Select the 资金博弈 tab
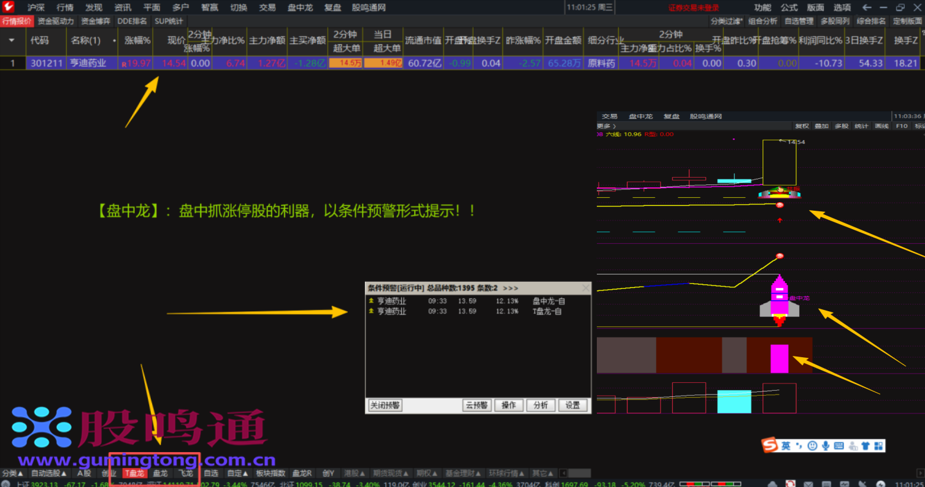 pos(96,21)
